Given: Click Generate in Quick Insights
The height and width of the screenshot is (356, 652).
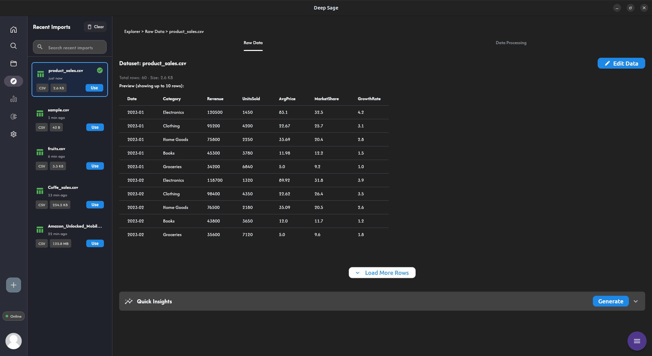Looking at the screenshot, I should 611,301.
